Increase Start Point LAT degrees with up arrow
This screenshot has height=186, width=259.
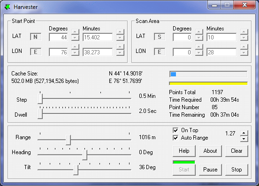point(75,32)
